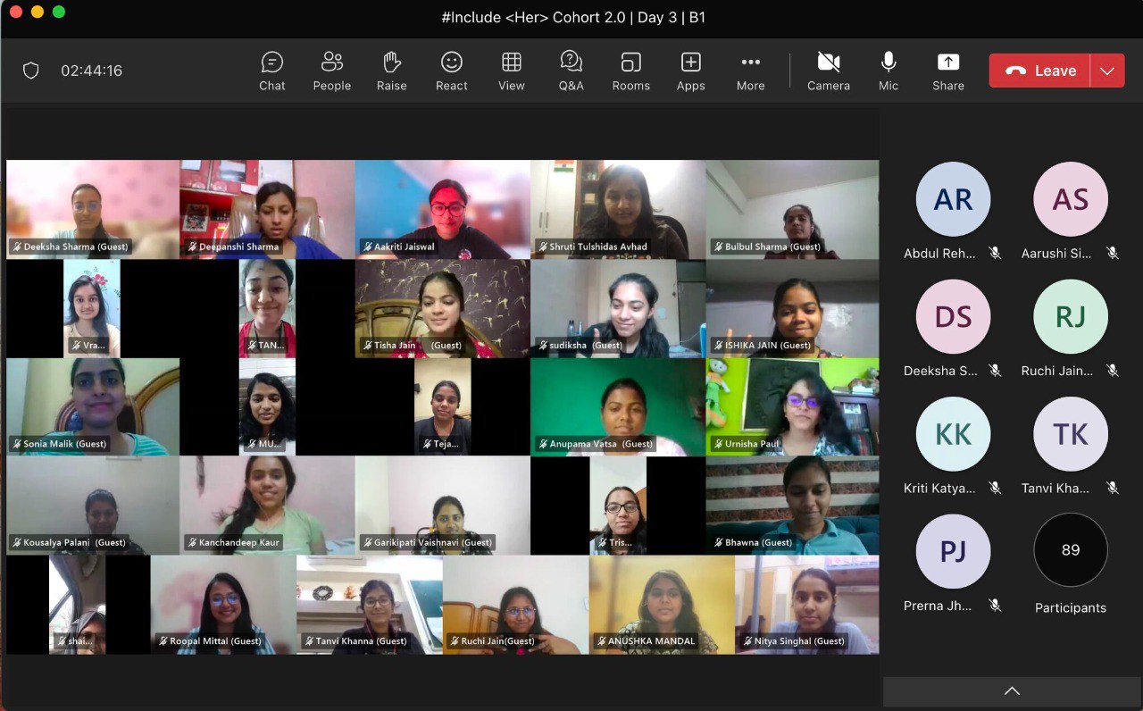Open breakout Rooms
This screenshot has width=1143, height=711.
[x=631, y=71]
